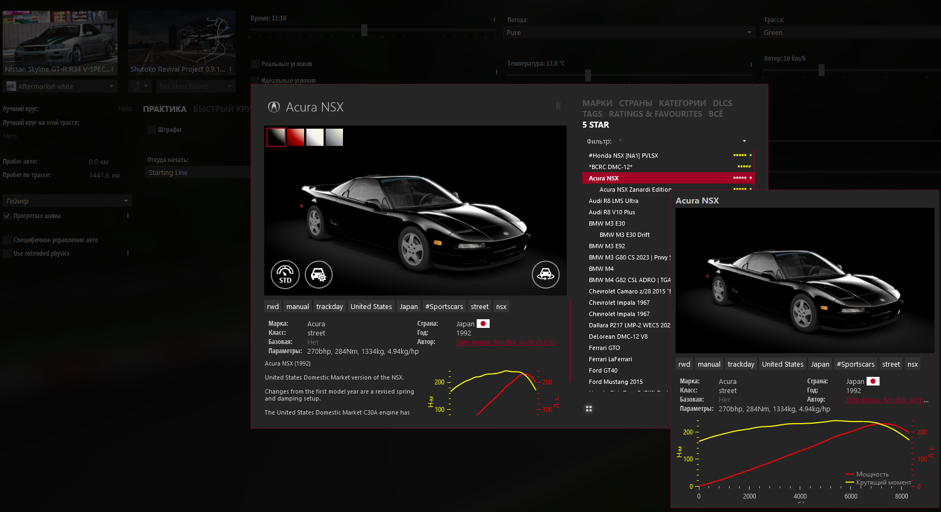Open three-dot options beside Реальные условия

tap(497, 72)
